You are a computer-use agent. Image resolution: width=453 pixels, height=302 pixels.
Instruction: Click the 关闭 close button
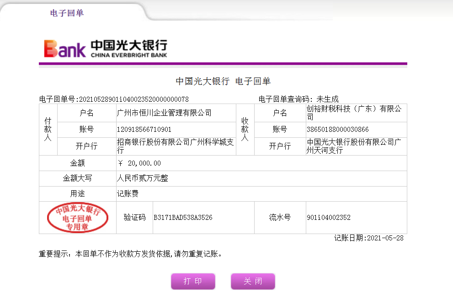[253, 281]
